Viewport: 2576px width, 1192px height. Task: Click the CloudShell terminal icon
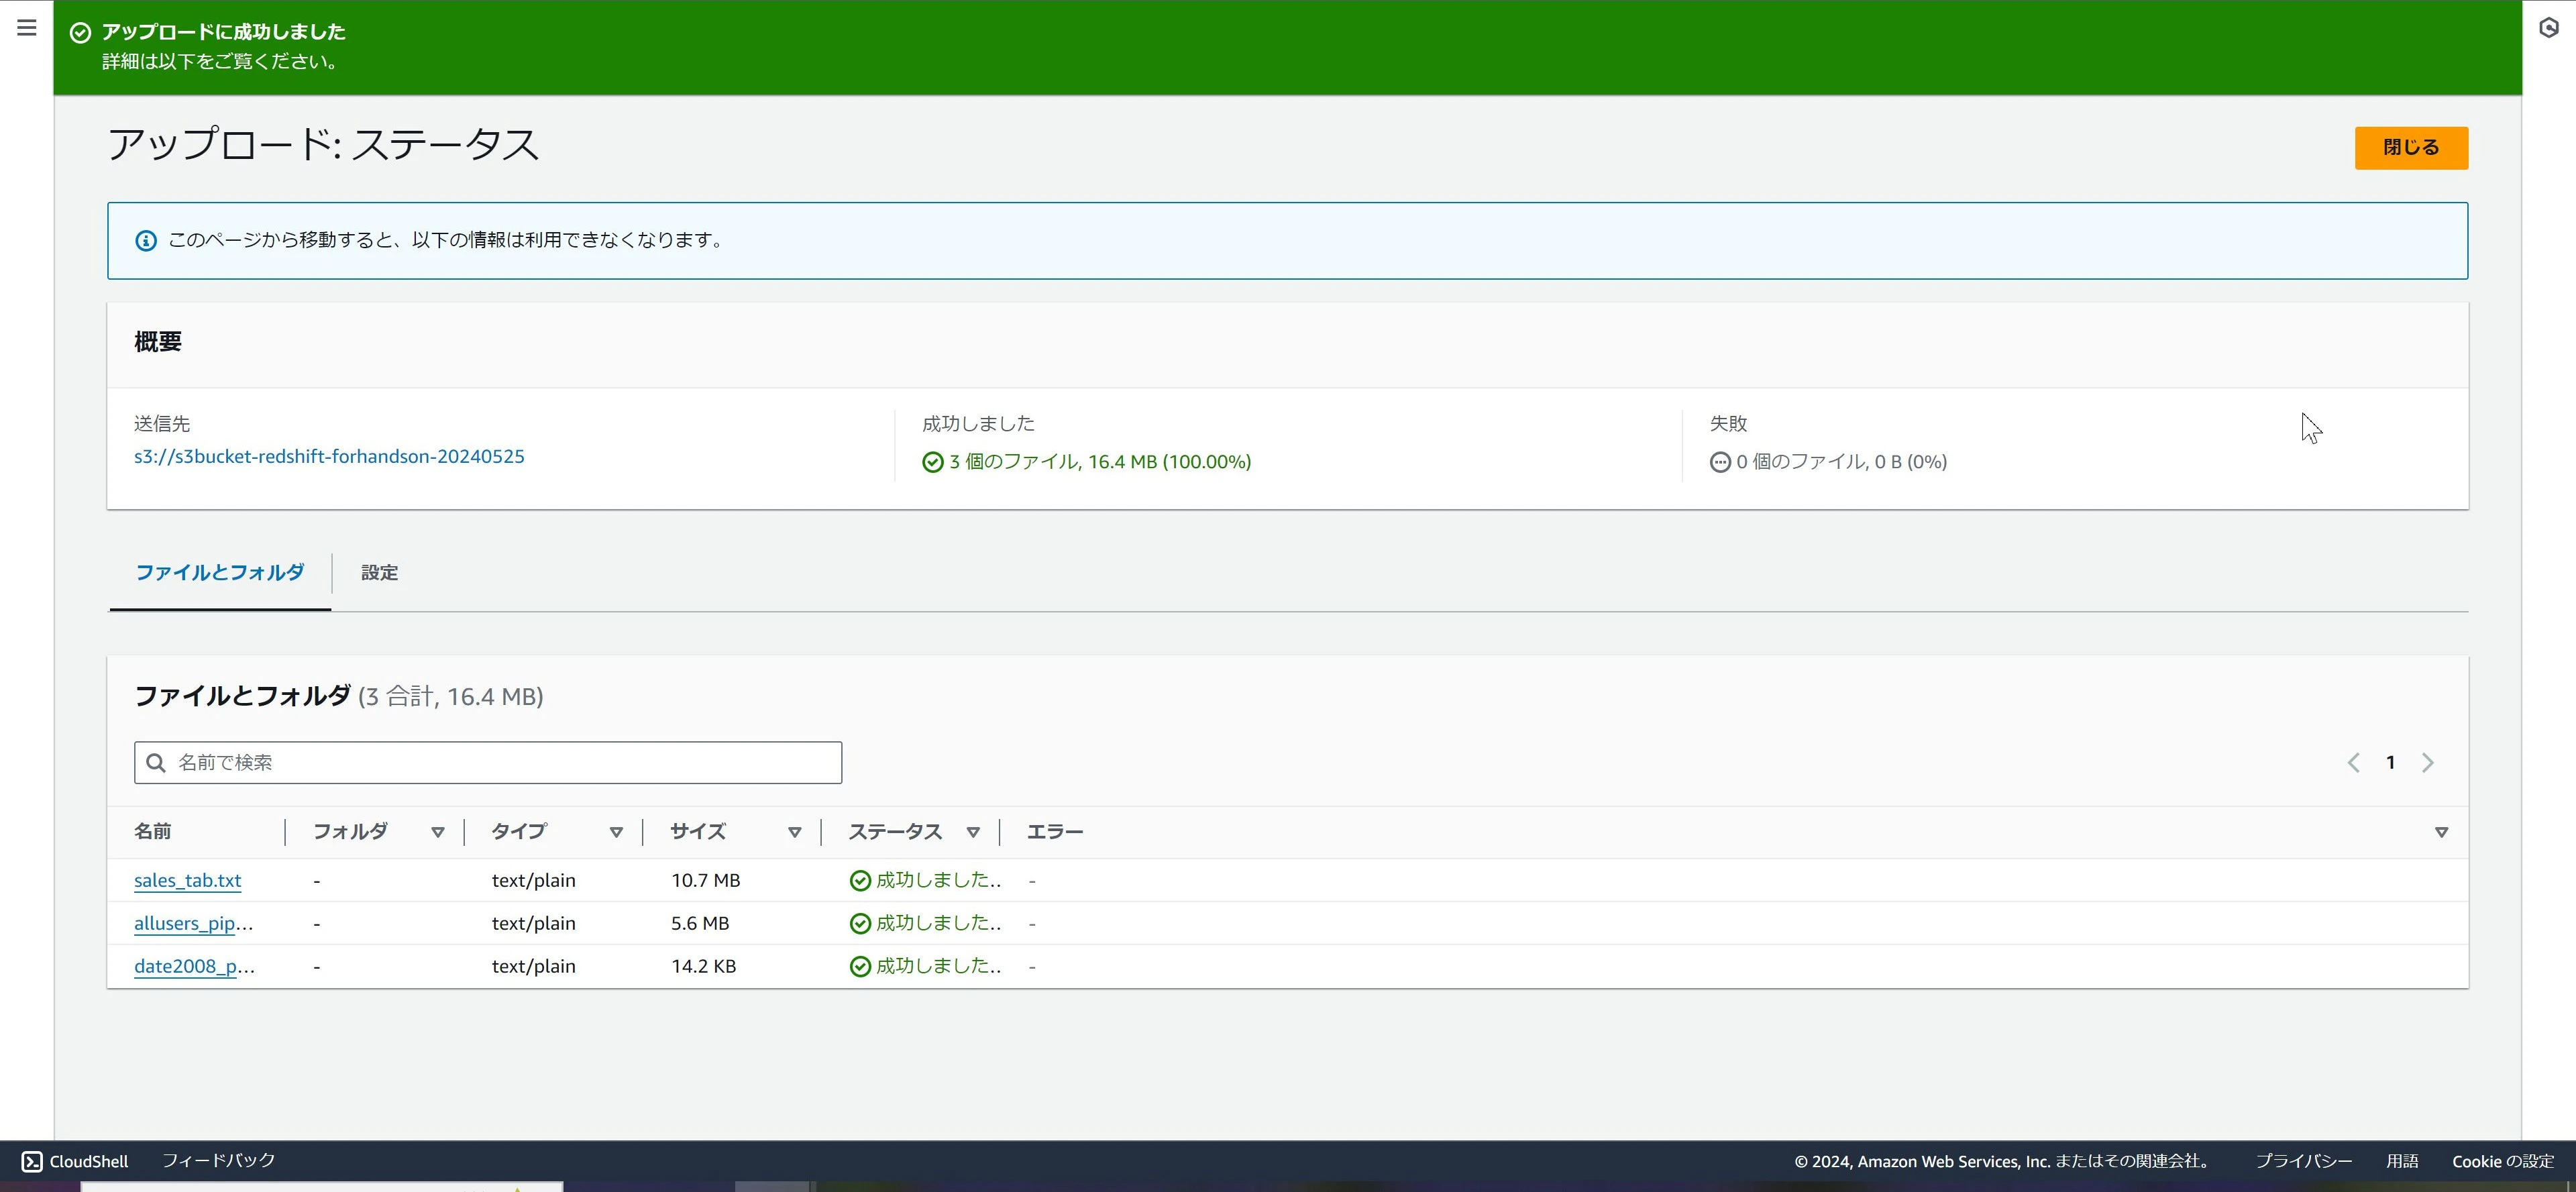(x=32, y=1161)
